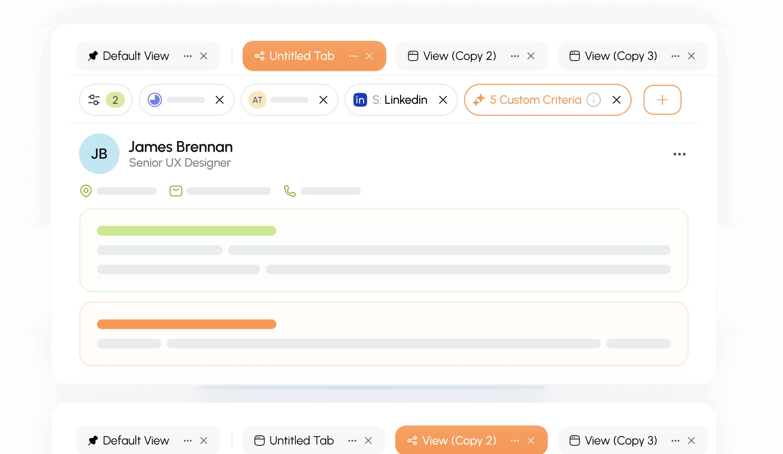Open the filter settings icon with badge 2
783x454 pixels.
[x=94, y=100]
